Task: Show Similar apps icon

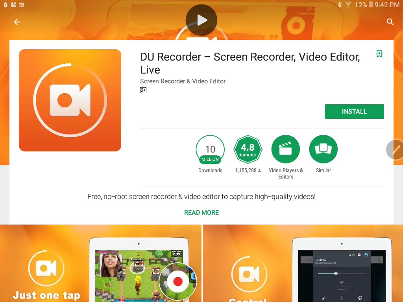Action: (x=324, y=149)
